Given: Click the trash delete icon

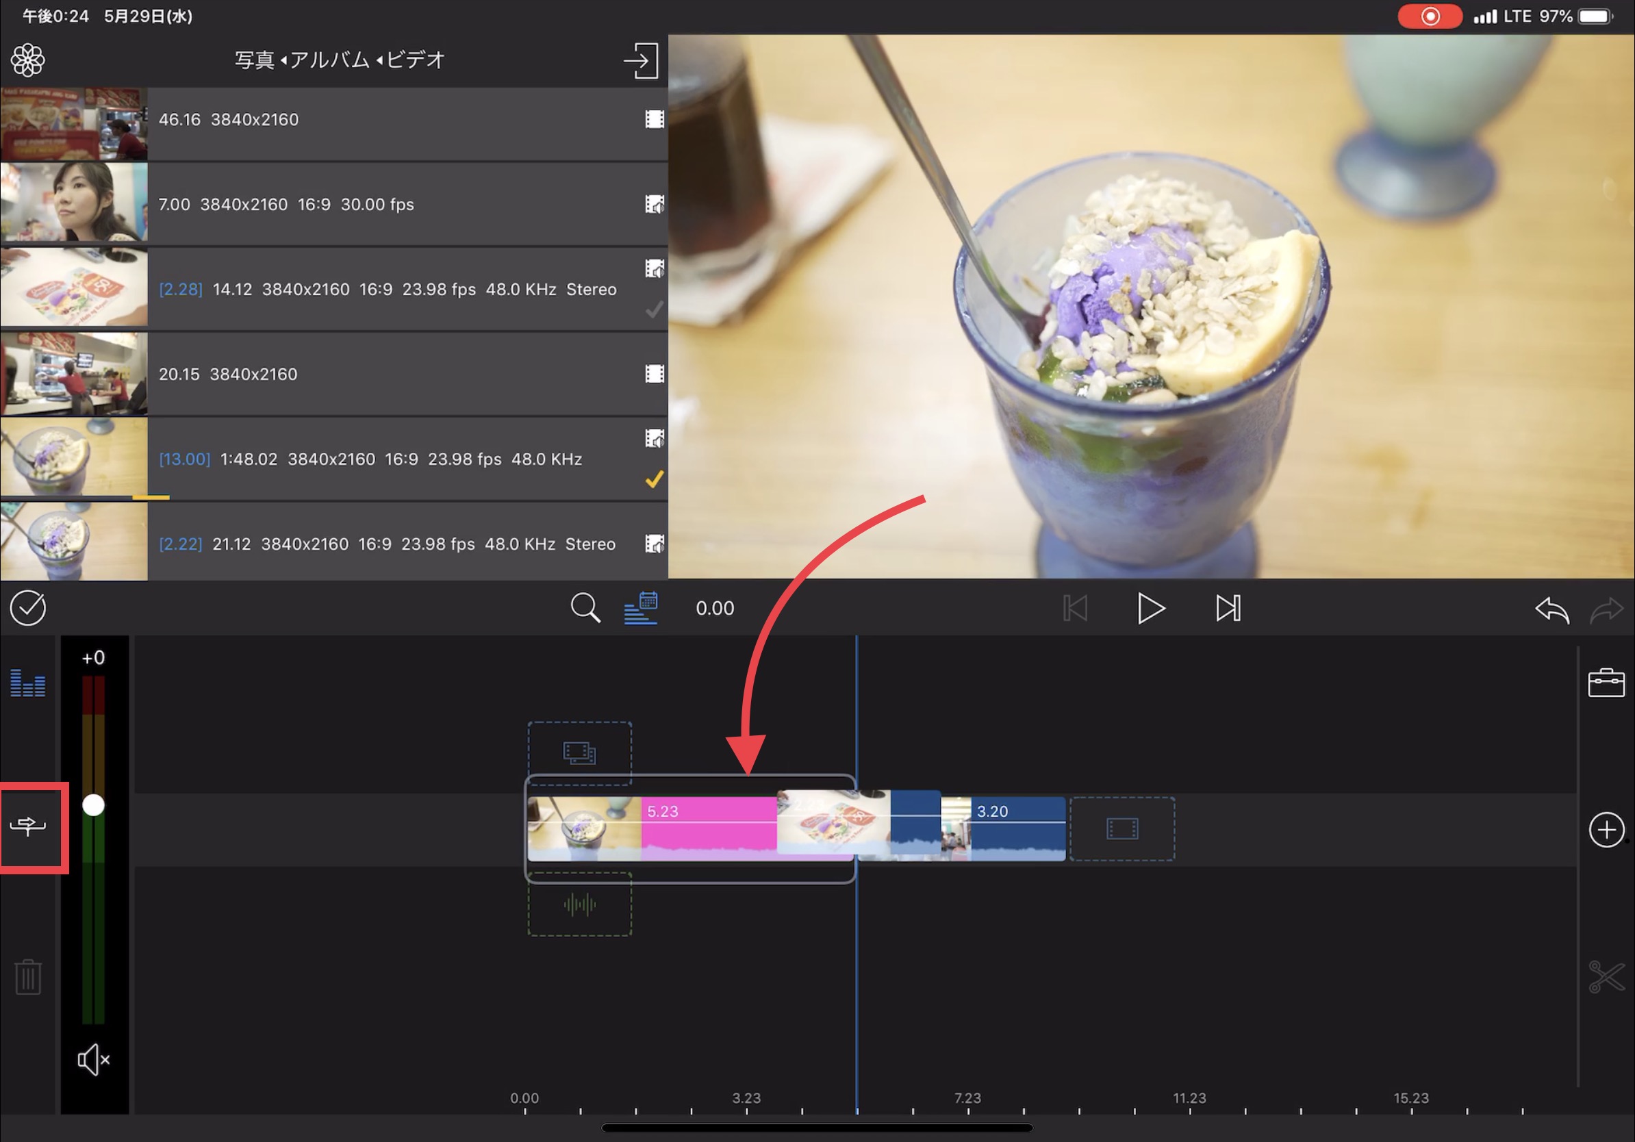Looking at the screenshot, I should pyautogui.click(x=28, y=976).
